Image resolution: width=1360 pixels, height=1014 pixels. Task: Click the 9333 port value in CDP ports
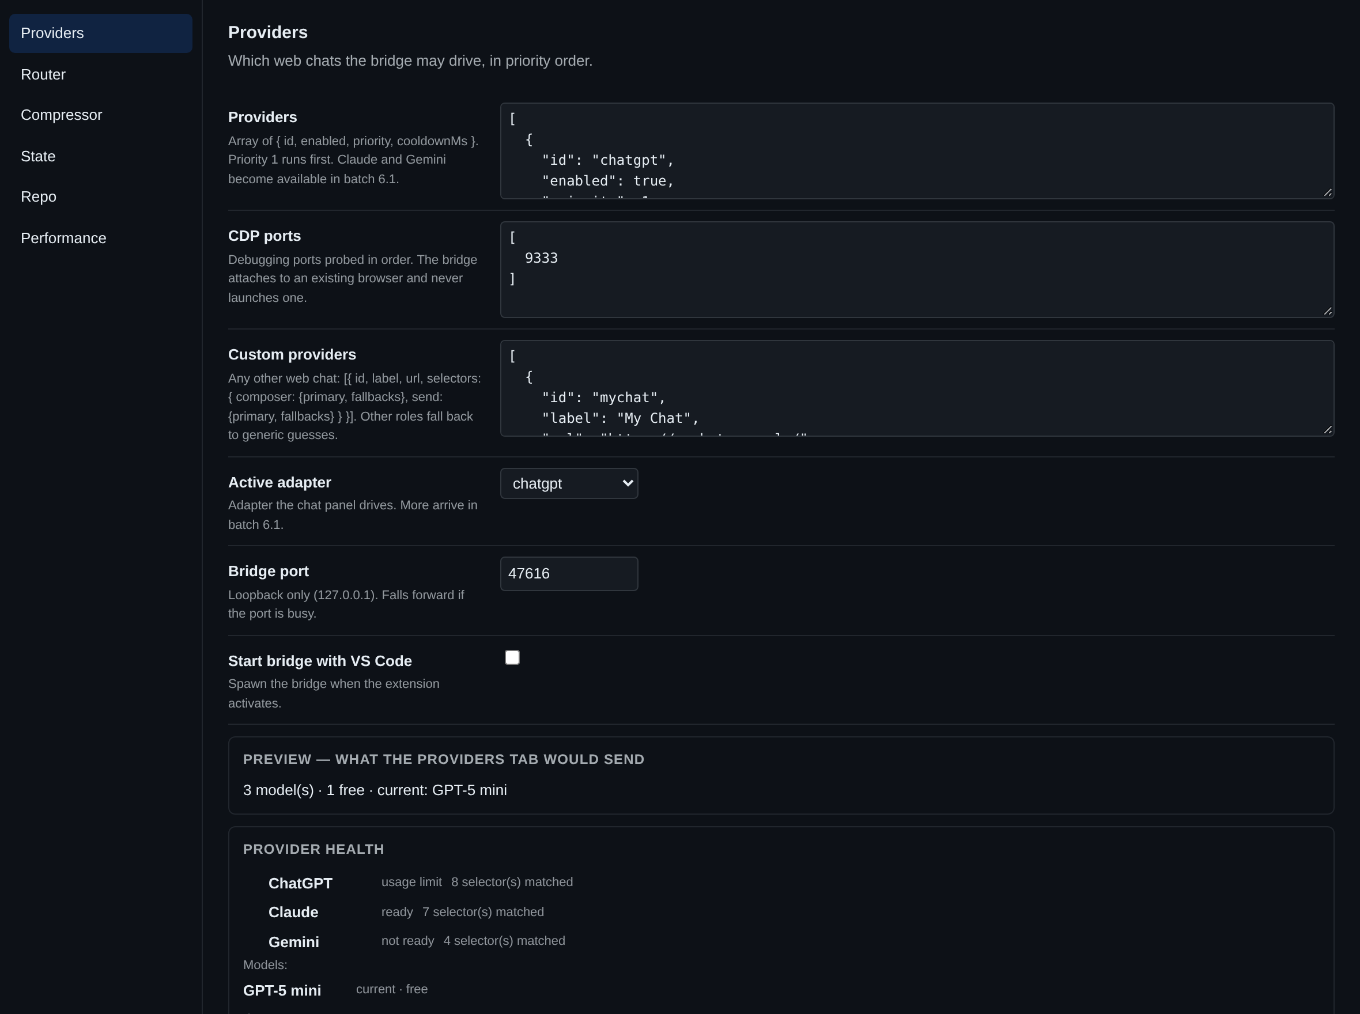point(542,258)
